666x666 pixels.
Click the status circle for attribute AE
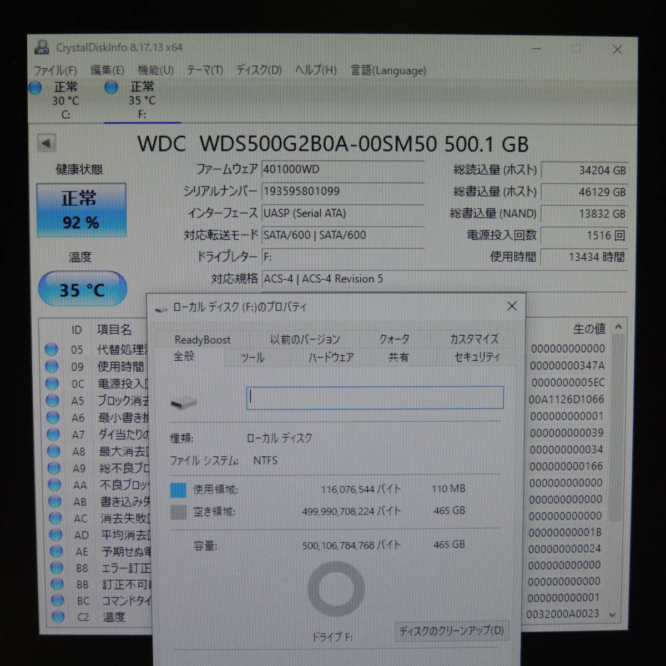(x=56, y=551)
